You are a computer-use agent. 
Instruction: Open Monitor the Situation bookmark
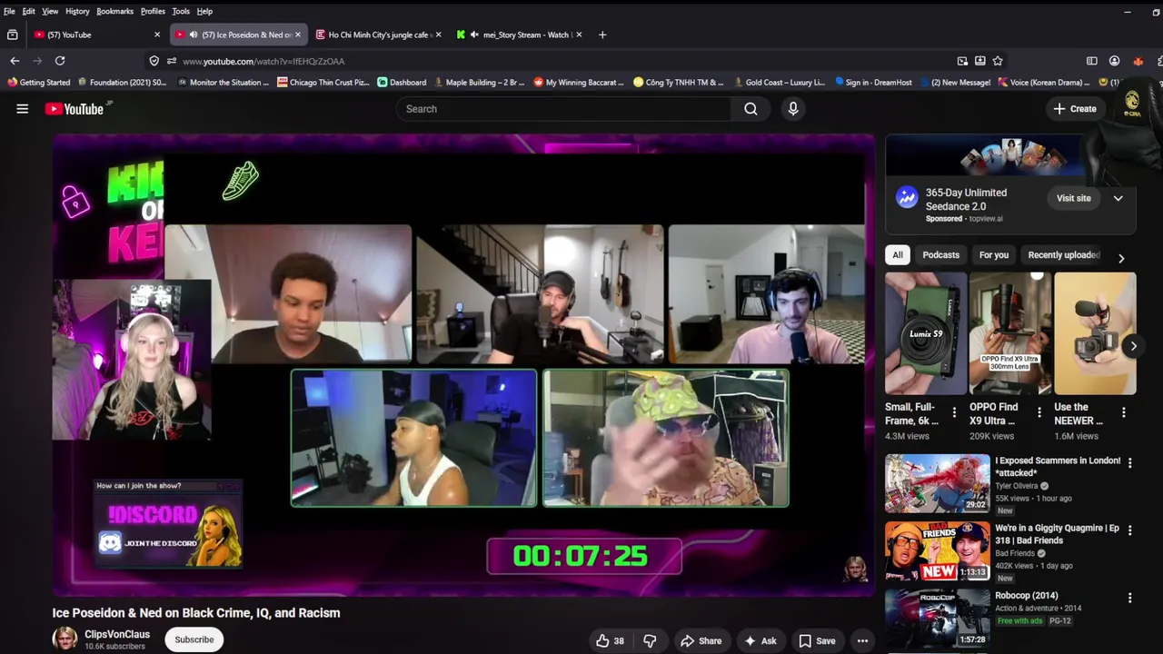(x=223, y=82)
